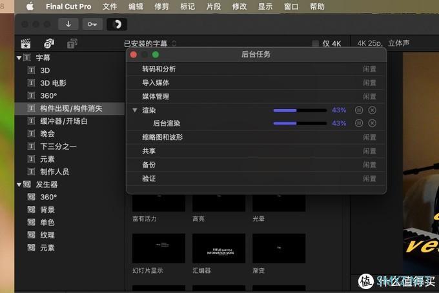Toggle the 仅 4K checkbox
Viewport: 439px width, 293px height.
pyautogui.click(x=315, y=43)
